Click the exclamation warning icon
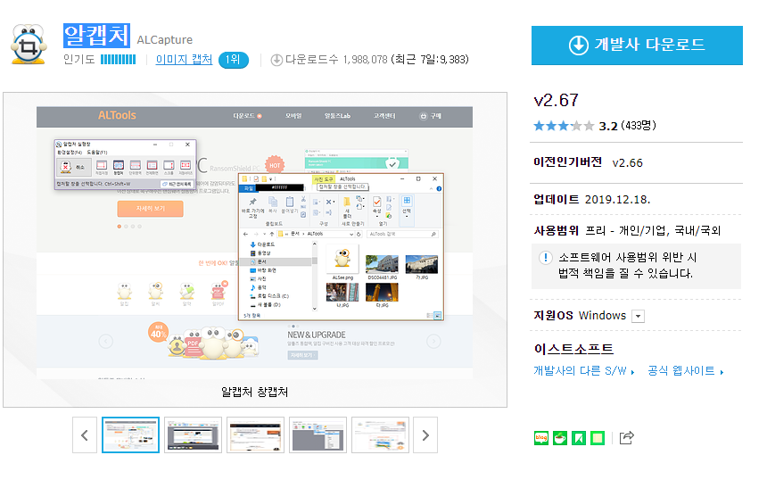767x480 pixels. (x=546, y=257)
